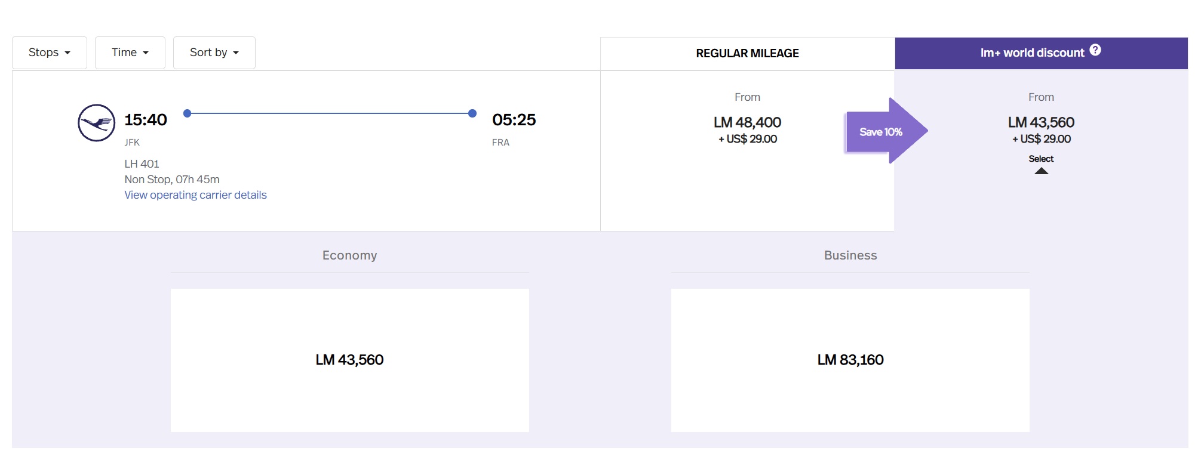This screenshot has width=1201, height=454.
Task: Choose the Business fare LM 83,160 card
Action: [x=850, y=360]
